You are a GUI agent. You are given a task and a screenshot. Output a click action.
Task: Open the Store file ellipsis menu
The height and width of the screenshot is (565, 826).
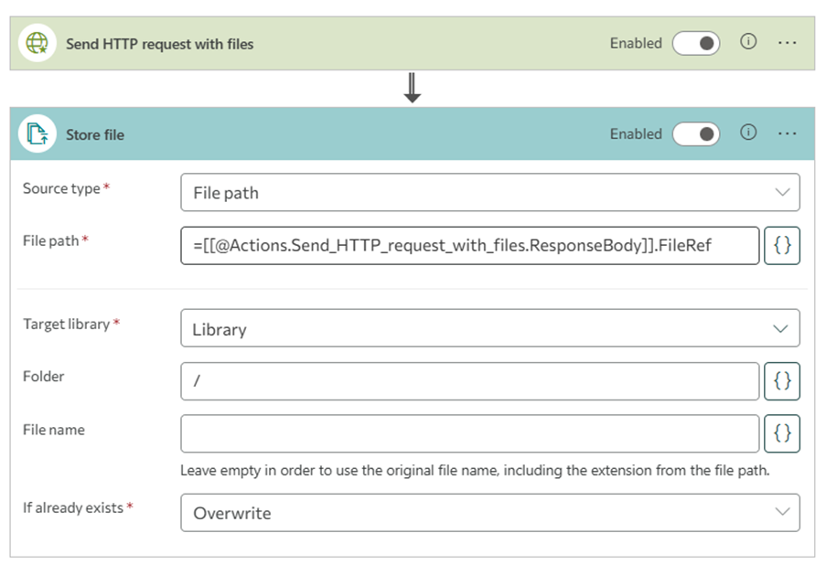coord(788,133)
